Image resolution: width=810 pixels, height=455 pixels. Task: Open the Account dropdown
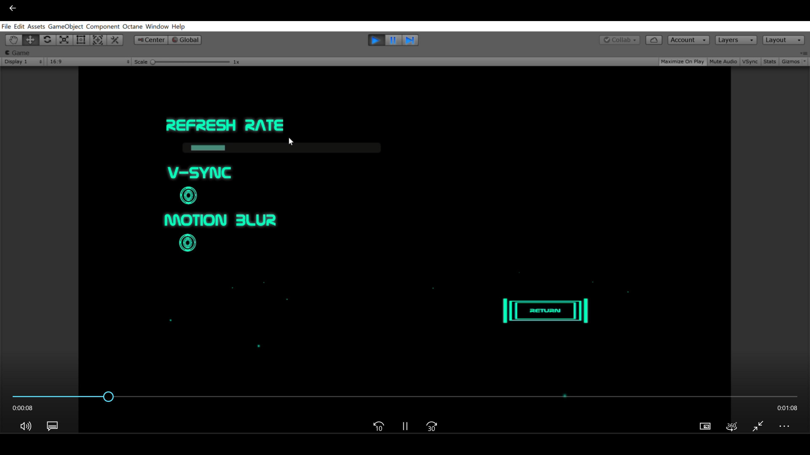688,40
